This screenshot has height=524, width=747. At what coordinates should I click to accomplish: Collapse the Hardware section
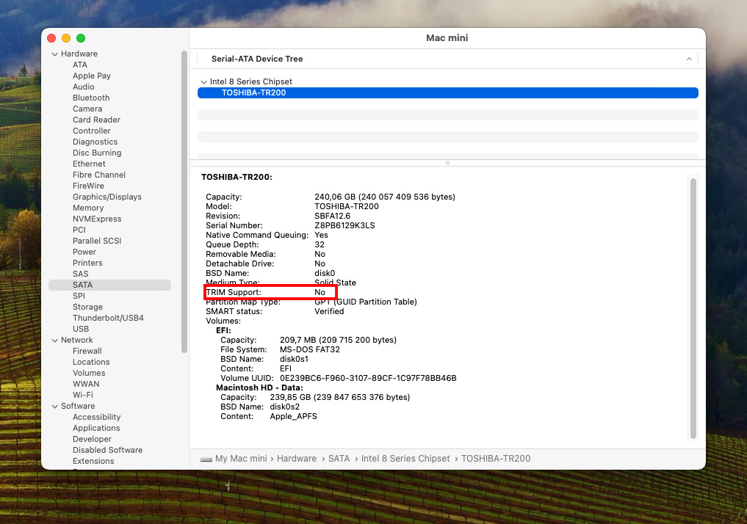pos(54,54)
